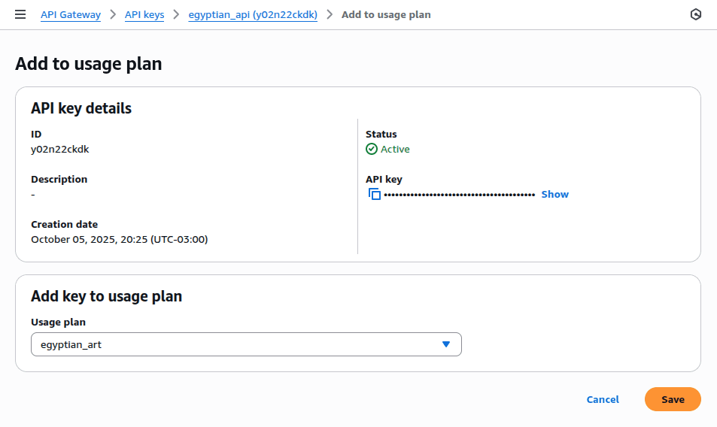This screenshot has height=427, width=717.
Task: Select the current Add to usage plan breadcrumb
Action: coord(386,15)
